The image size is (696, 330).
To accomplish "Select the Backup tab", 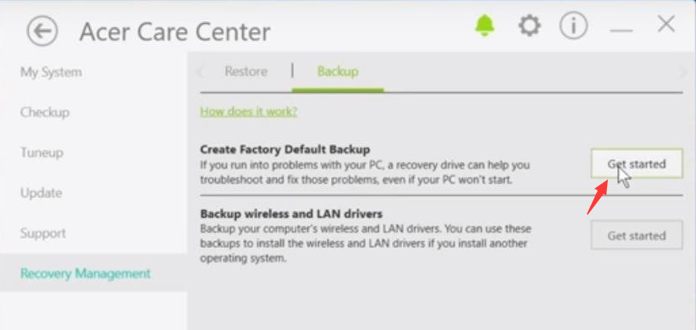I will pyautogui.click(x=338, y=71).
